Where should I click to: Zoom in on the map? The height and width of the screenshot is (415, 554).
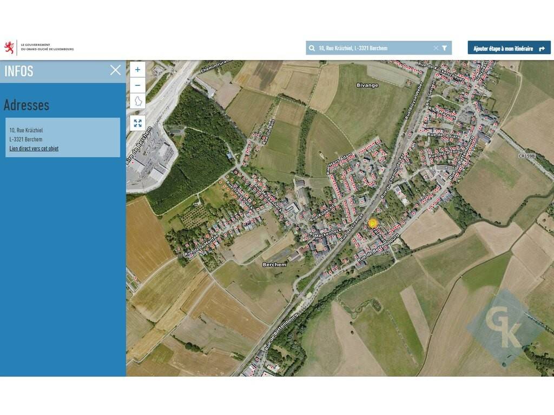137,70
